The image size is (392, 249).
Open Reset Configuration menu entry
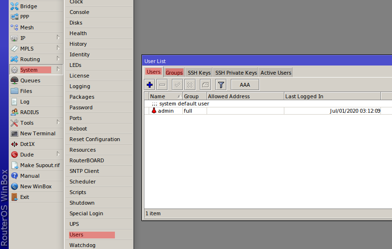point(99,139)
